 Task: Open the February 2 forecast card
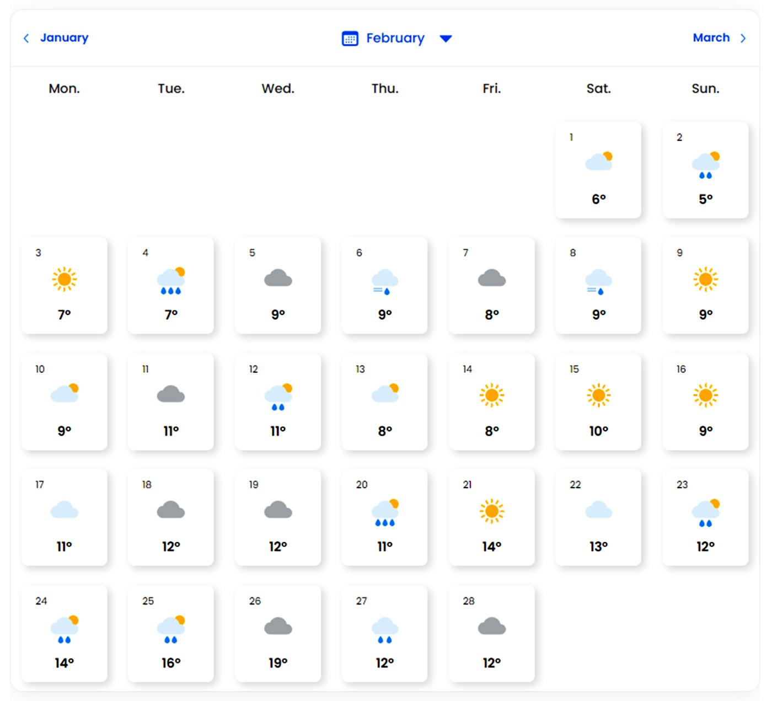[x=705, y=170]
